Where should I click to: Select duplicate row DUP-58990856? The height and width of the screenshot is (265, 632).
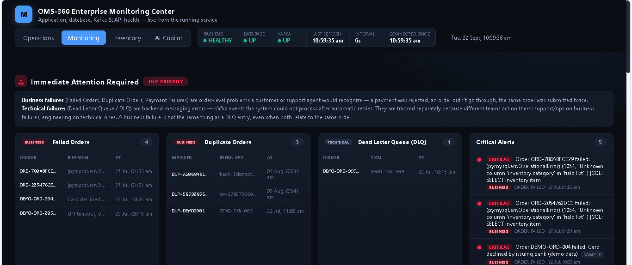pyautogui.click(x=239, y=194)
